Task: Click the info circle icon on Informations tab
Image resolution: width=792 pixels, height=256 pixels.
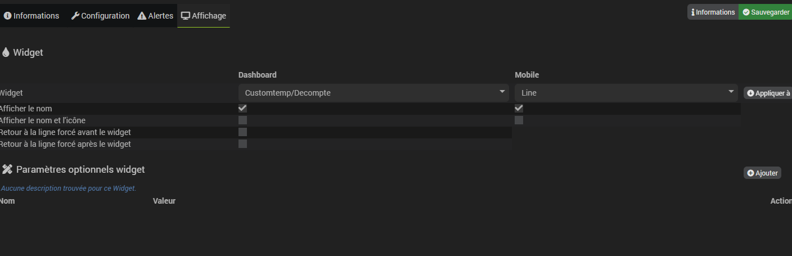Action: pos(8,16)
